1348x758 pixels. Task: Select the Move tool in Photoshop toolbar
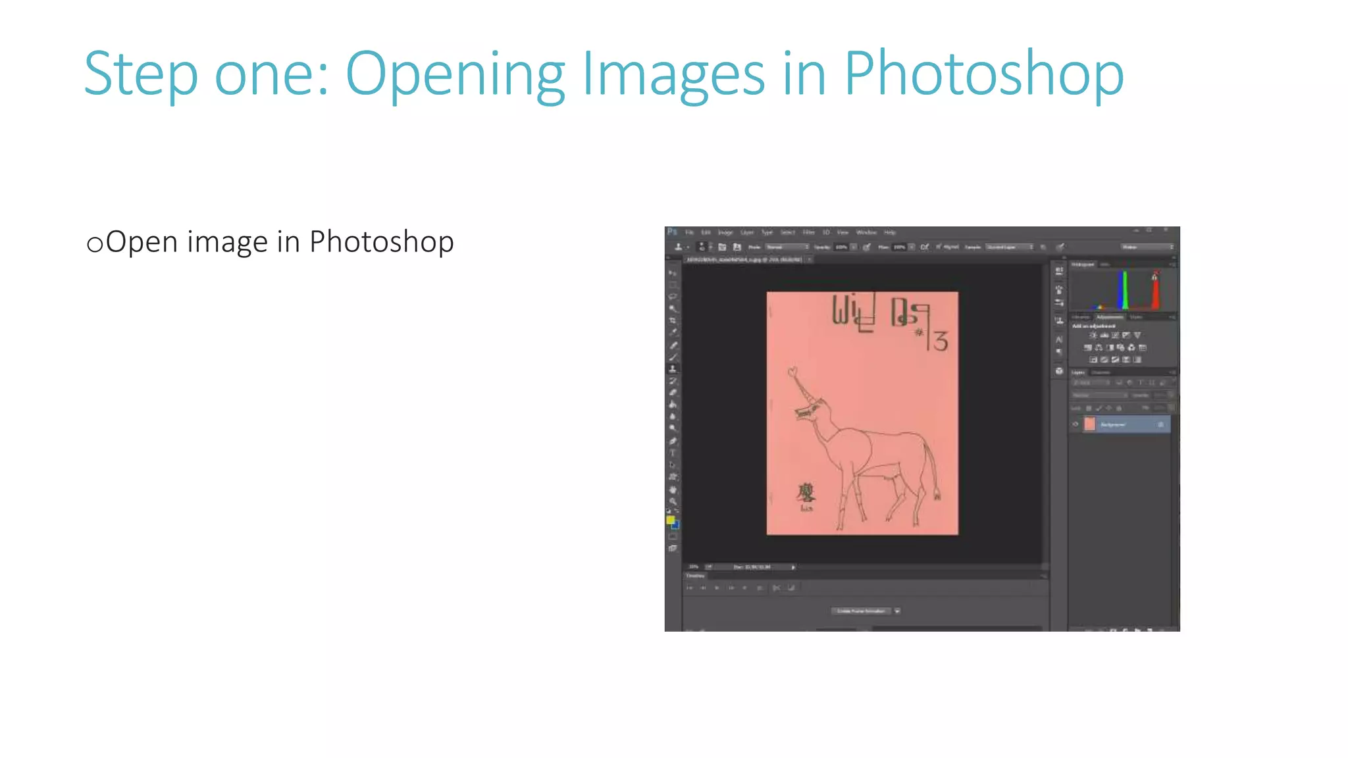673,272
